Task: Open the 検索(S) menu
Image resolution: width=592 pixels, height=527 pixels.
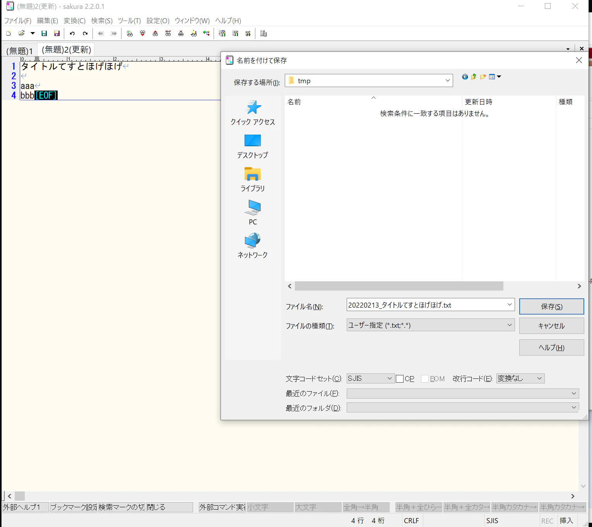Action: point(102,21)
